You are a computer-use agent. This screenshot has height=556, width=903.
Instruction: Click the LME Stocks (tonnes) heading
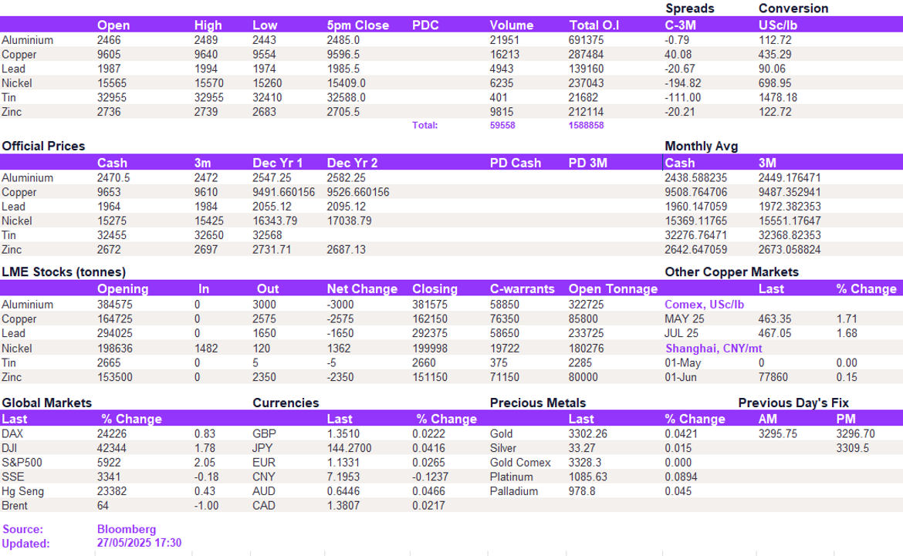63,272
